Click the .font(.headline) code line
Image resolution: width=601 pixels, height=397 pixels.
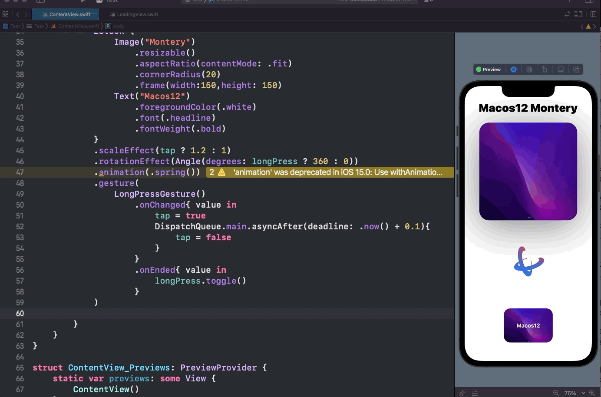point(175,118)
